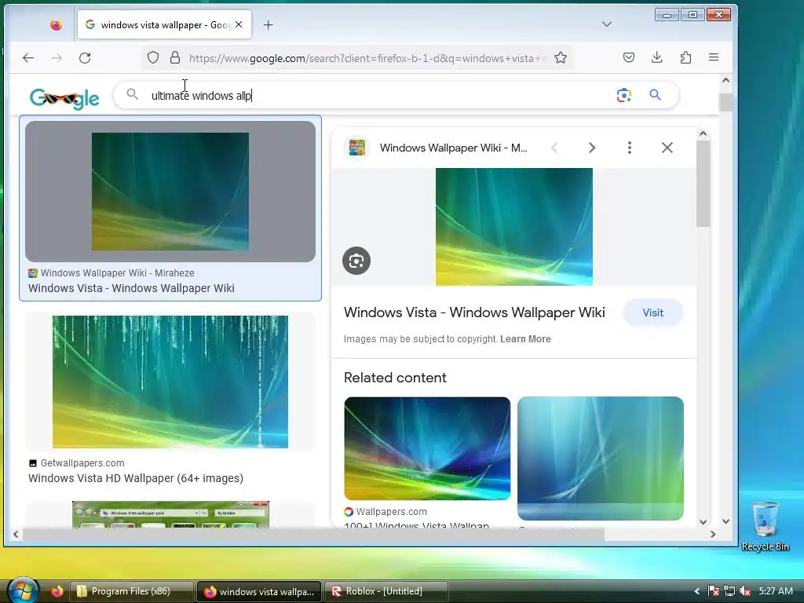Go to next image in preview panel
This screenshot has width=804, height=603.
(x=592, y=148)
